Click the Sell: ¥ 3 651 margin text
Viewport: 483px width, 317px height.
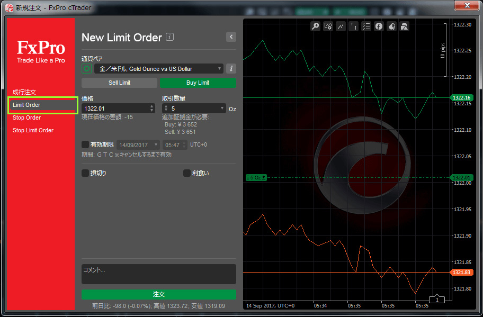pyautogui.click(x=180, y=132)
